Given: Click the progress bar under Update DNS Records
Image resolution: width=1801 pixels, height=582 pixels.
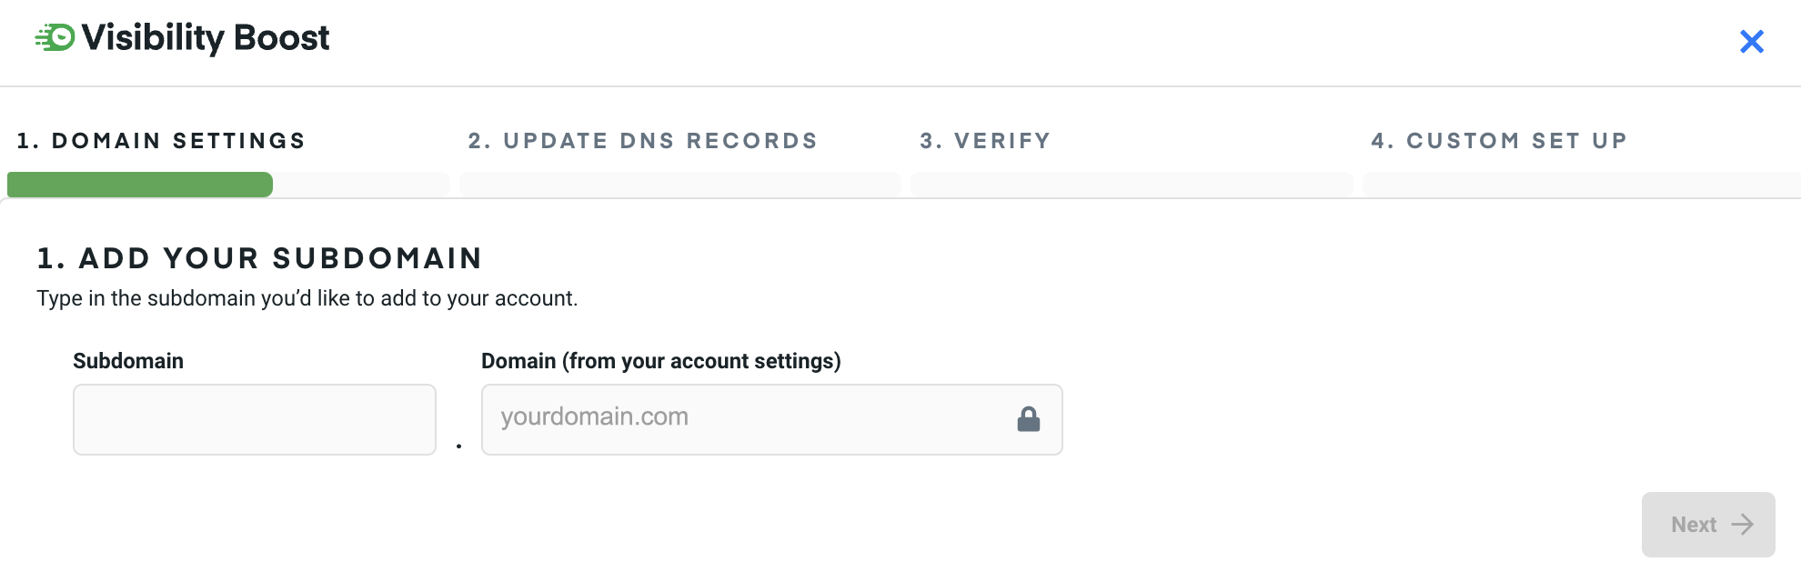Looking at the screenshot, I should point(679,185).
